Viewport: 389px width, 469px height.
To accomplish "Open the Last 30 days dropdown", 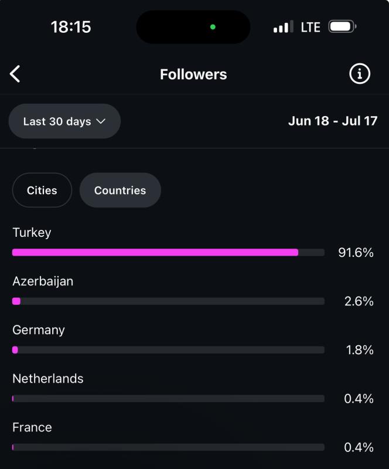I will pos(64,121).
